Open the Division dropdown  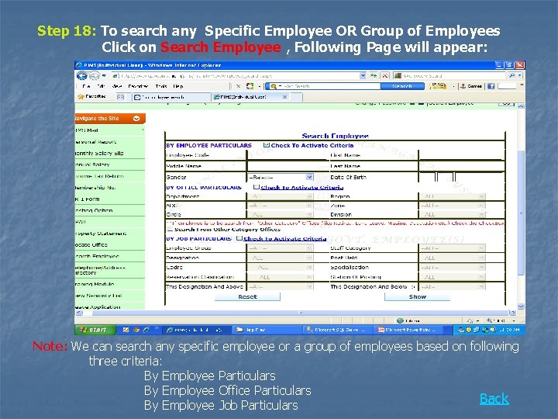tap(453, 214)
